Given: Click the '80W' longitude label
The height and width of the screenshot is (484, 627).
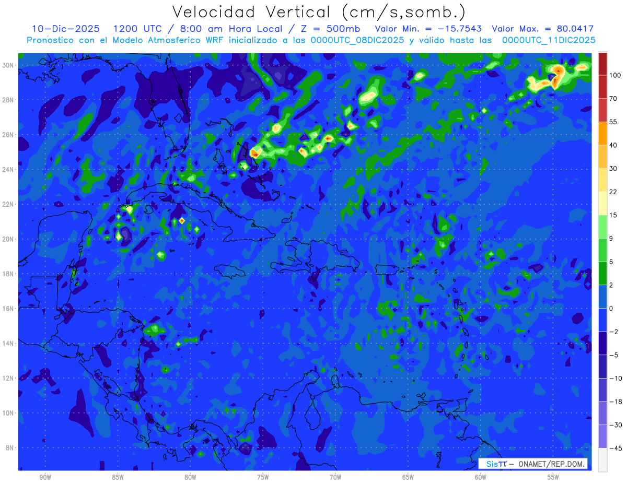Looking at the screenshot, I should coord(190,477).
